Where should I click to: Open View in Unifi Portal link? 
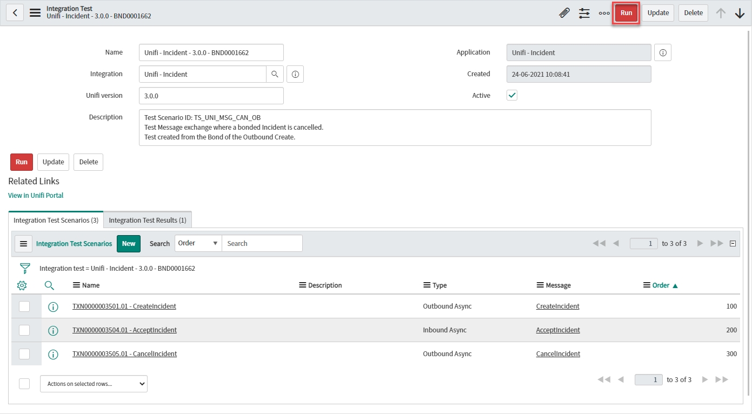36,195
